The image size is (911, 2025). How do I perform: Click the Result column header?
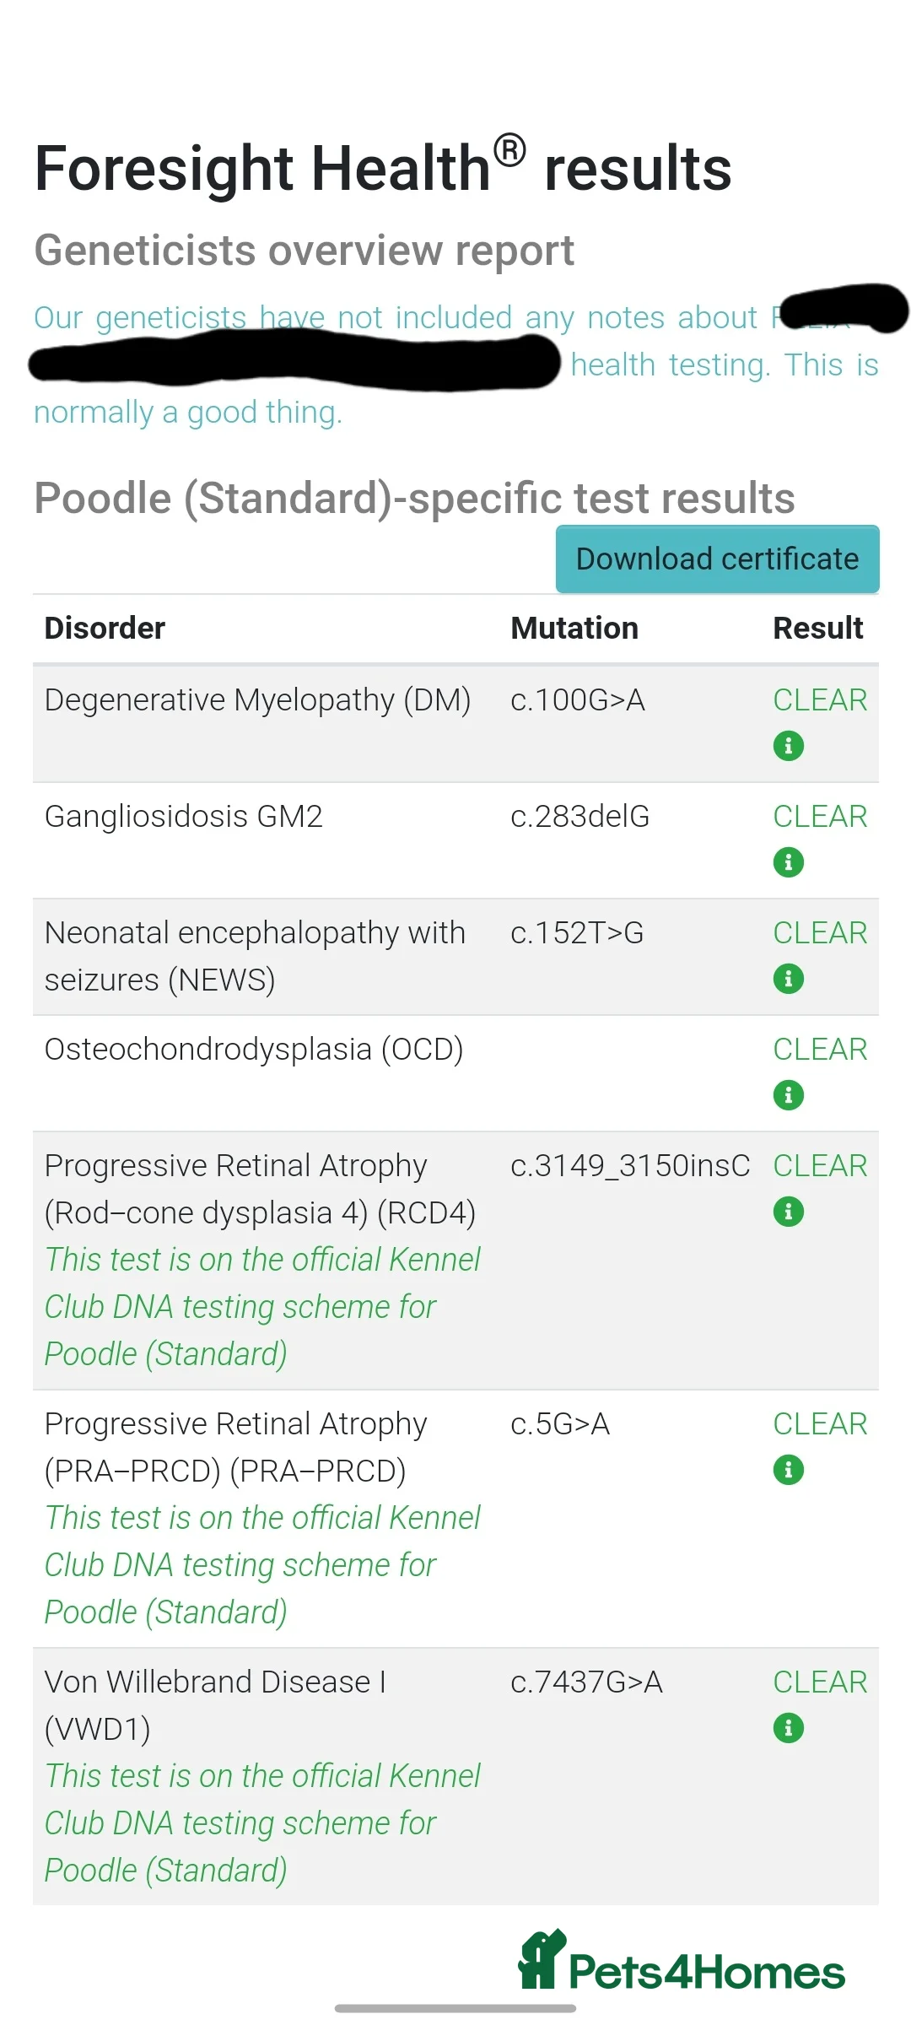click(x=817, y=629)
